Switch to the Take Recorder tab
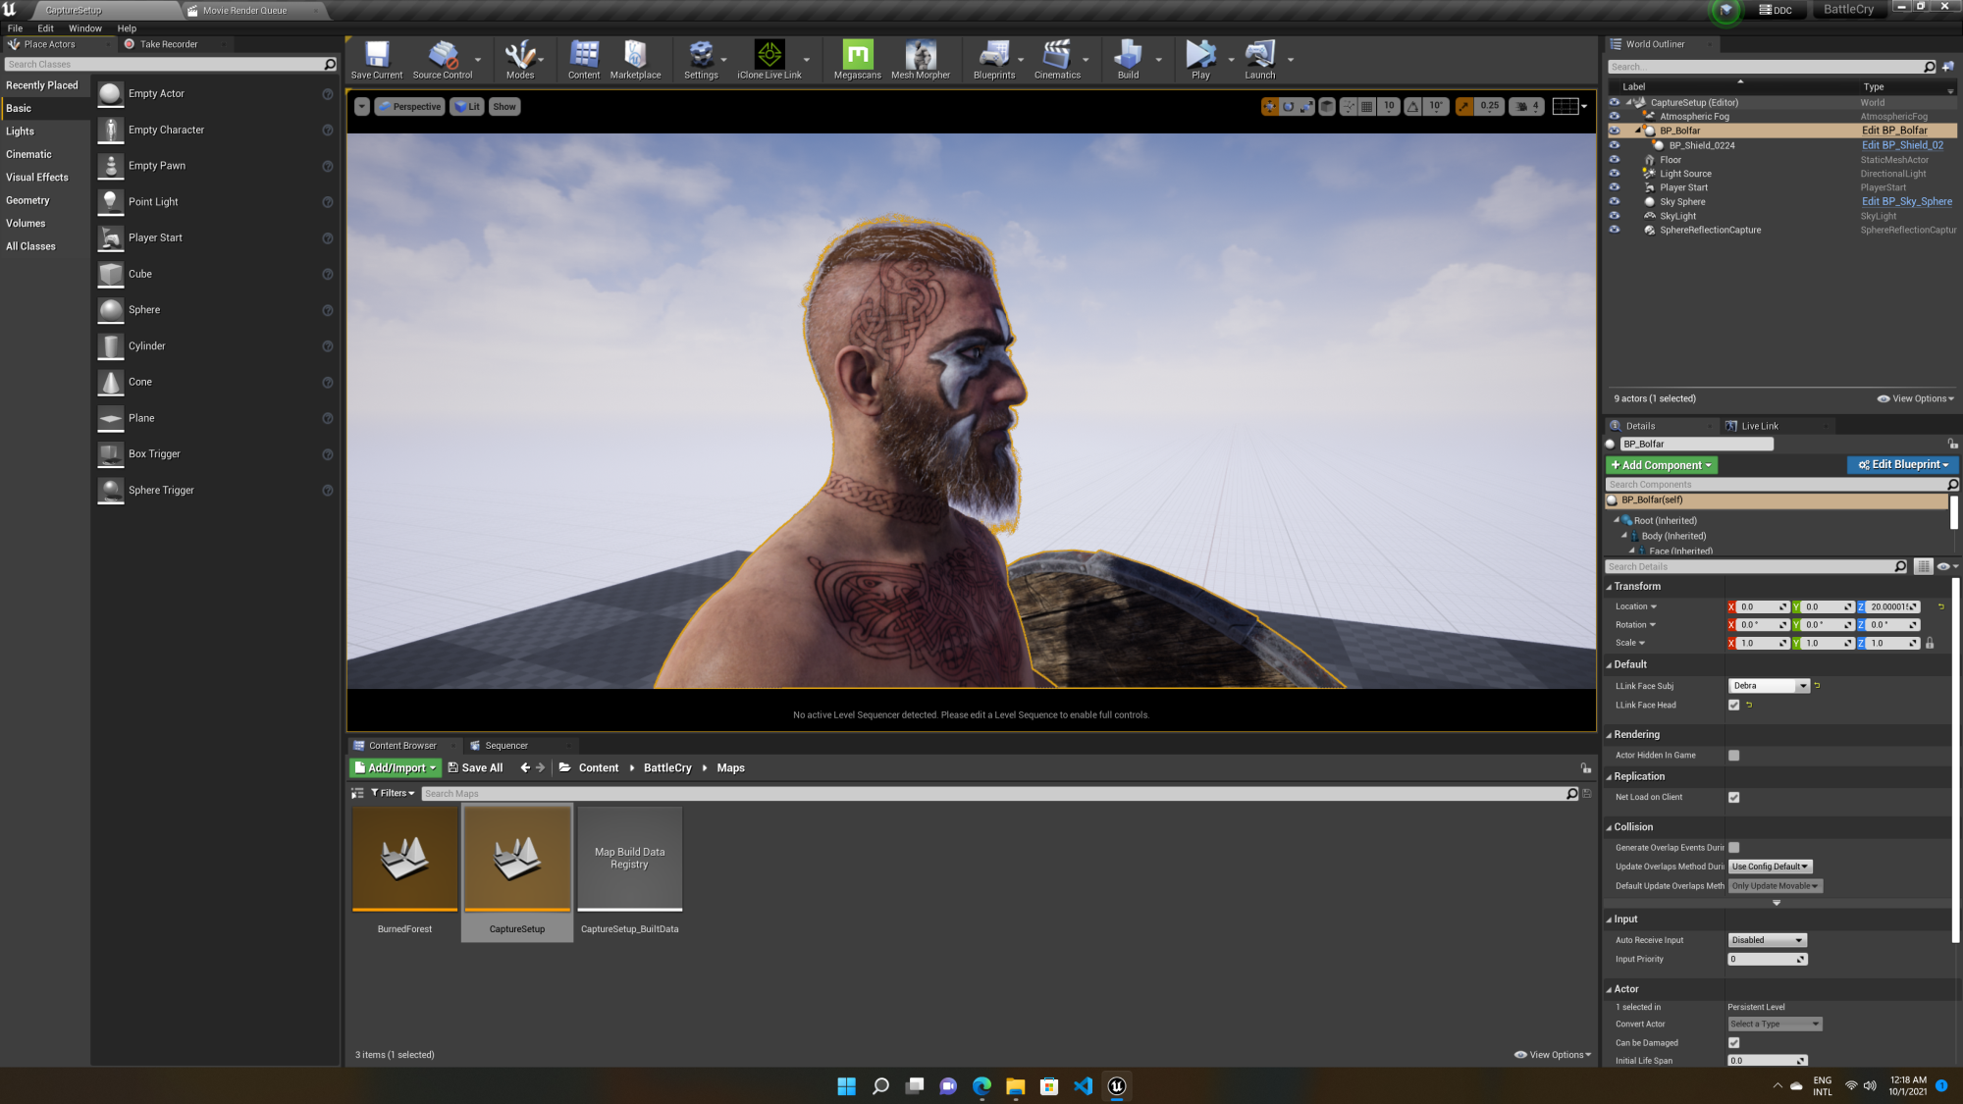 tap(169, 44)
